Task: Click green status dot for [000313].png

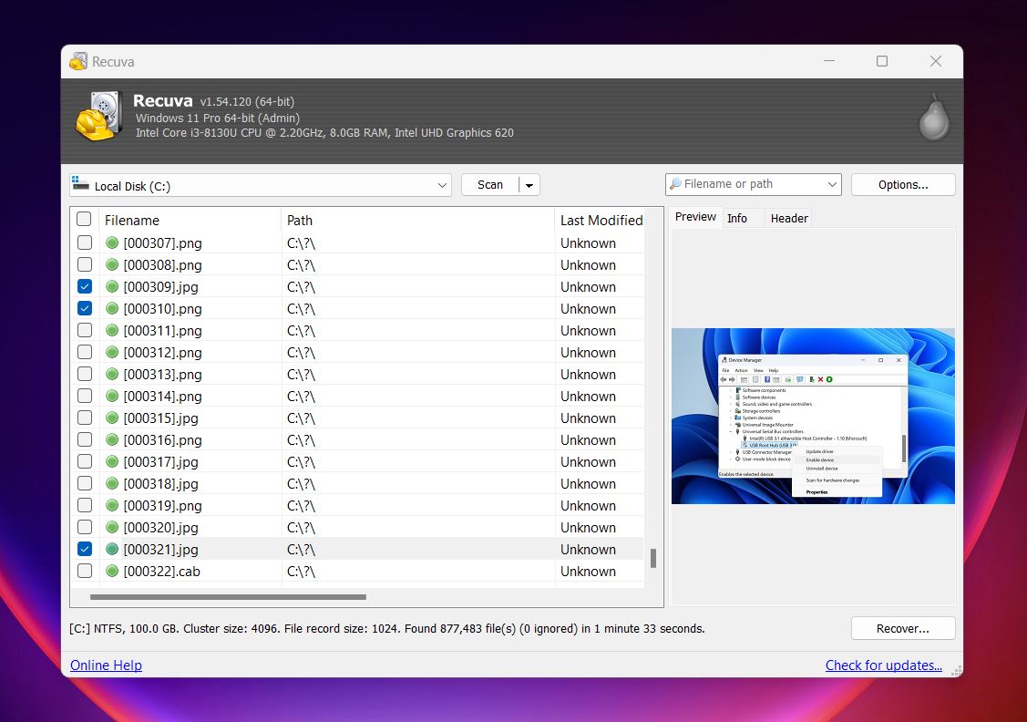Action: (x=112, y=374)
